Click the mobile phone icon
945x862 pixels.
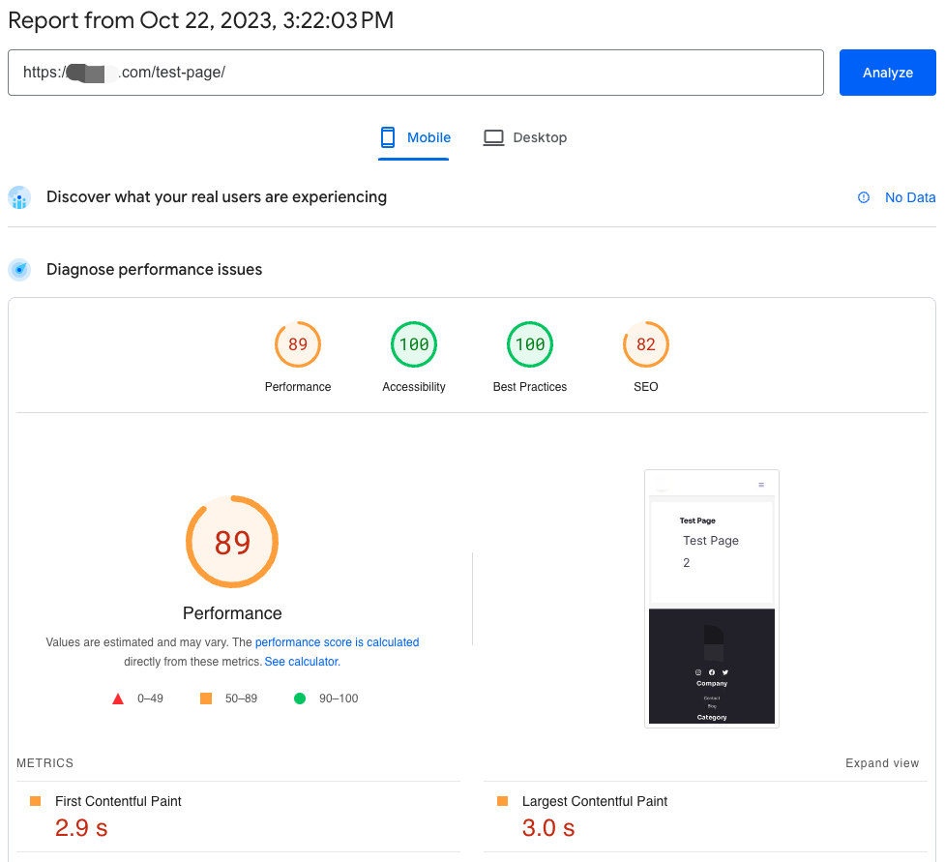click(x=388, y=137)
